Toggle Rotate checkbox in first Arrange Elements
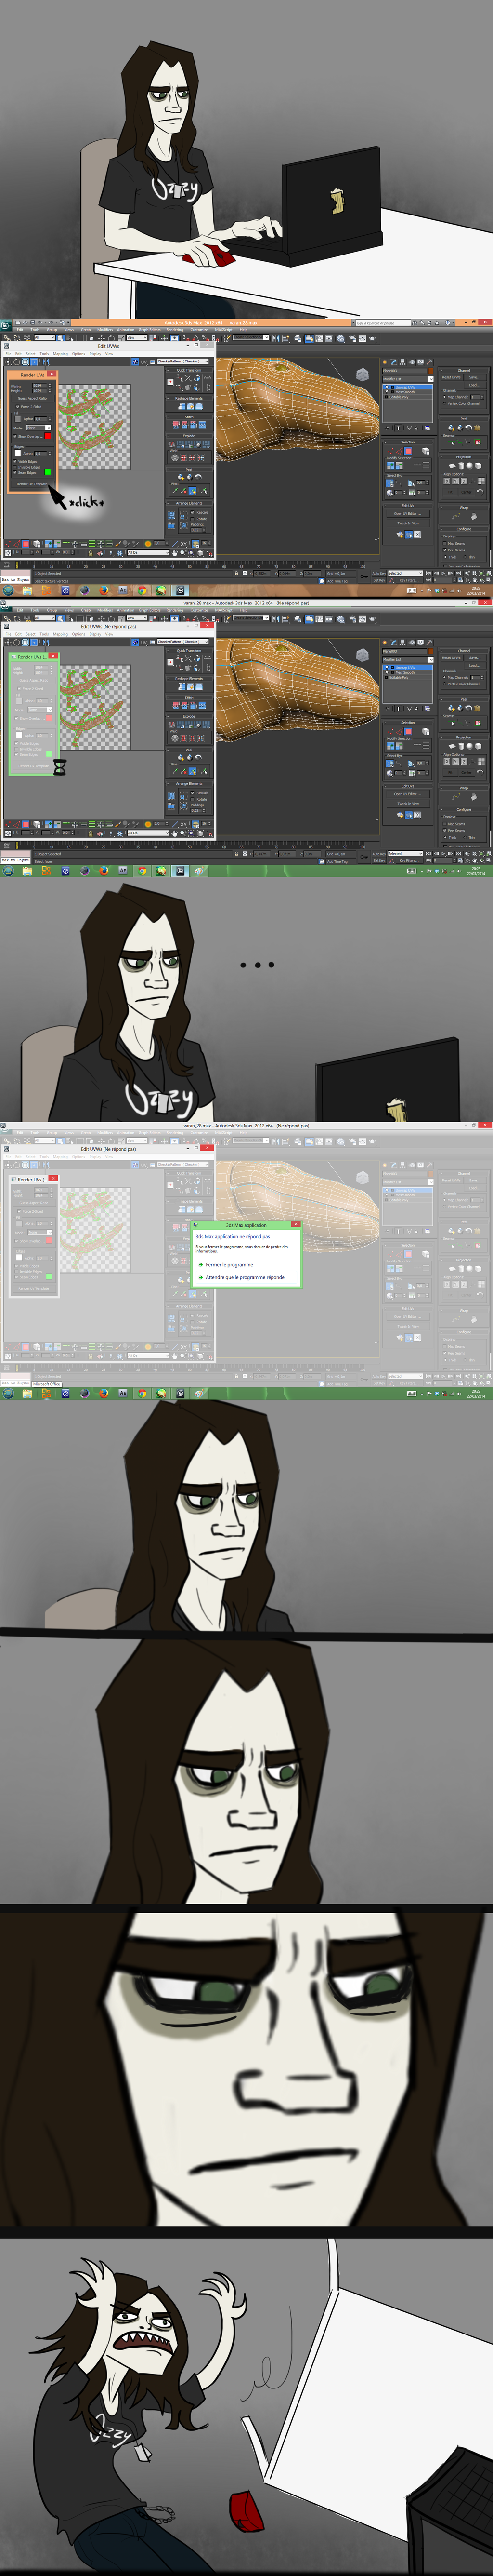This screenshot has height=2576, width=493. point(193,519)
